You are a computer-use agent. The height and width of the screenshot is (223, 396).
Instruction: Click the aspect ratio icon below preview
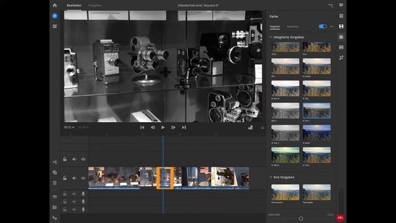[250, 128]
